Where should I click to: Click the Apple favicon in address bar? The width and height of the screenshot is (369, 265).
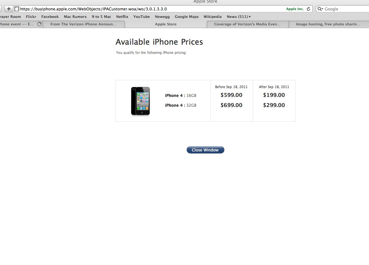(x=16, y=9)
